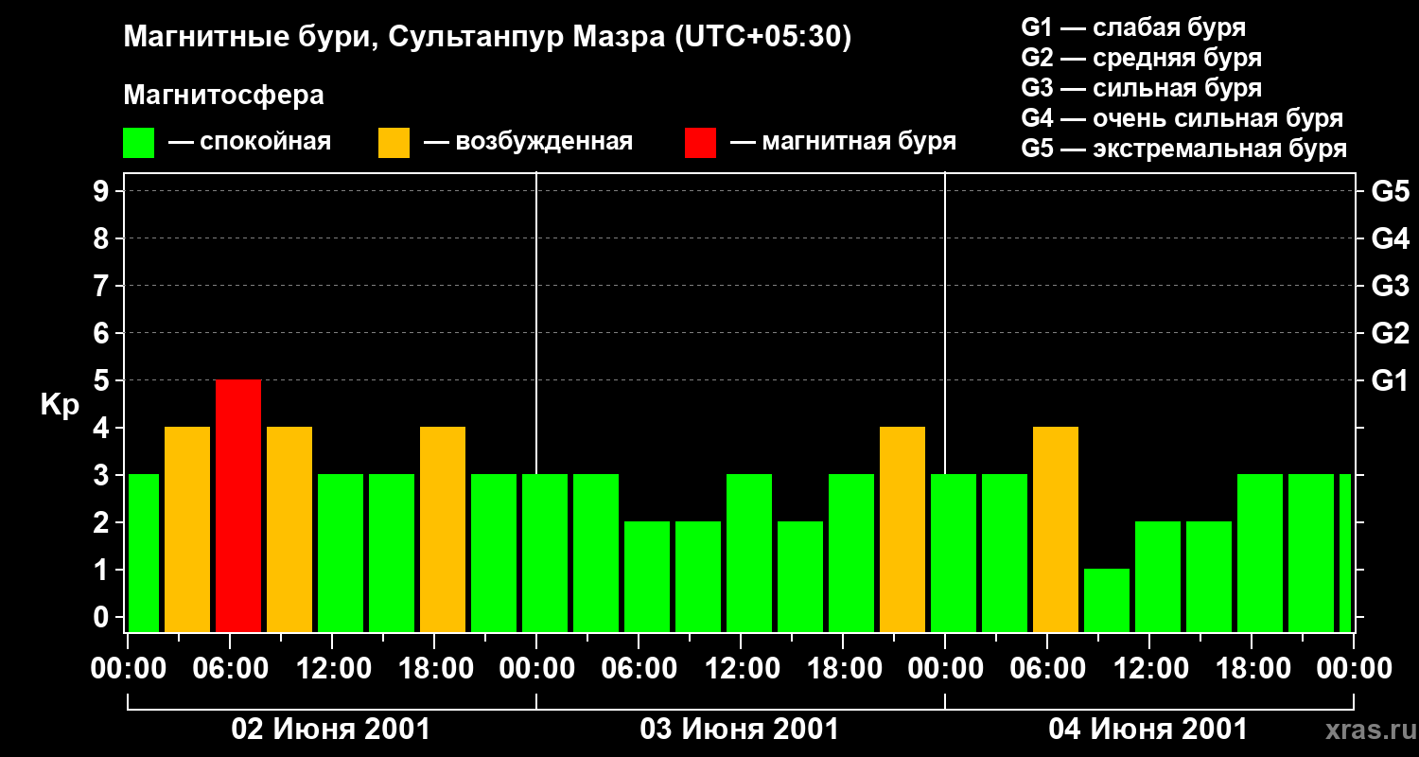Click the 'Магнитосфера' heading
This screenshot has width=1419, height=757.
(x=223, y=96)
